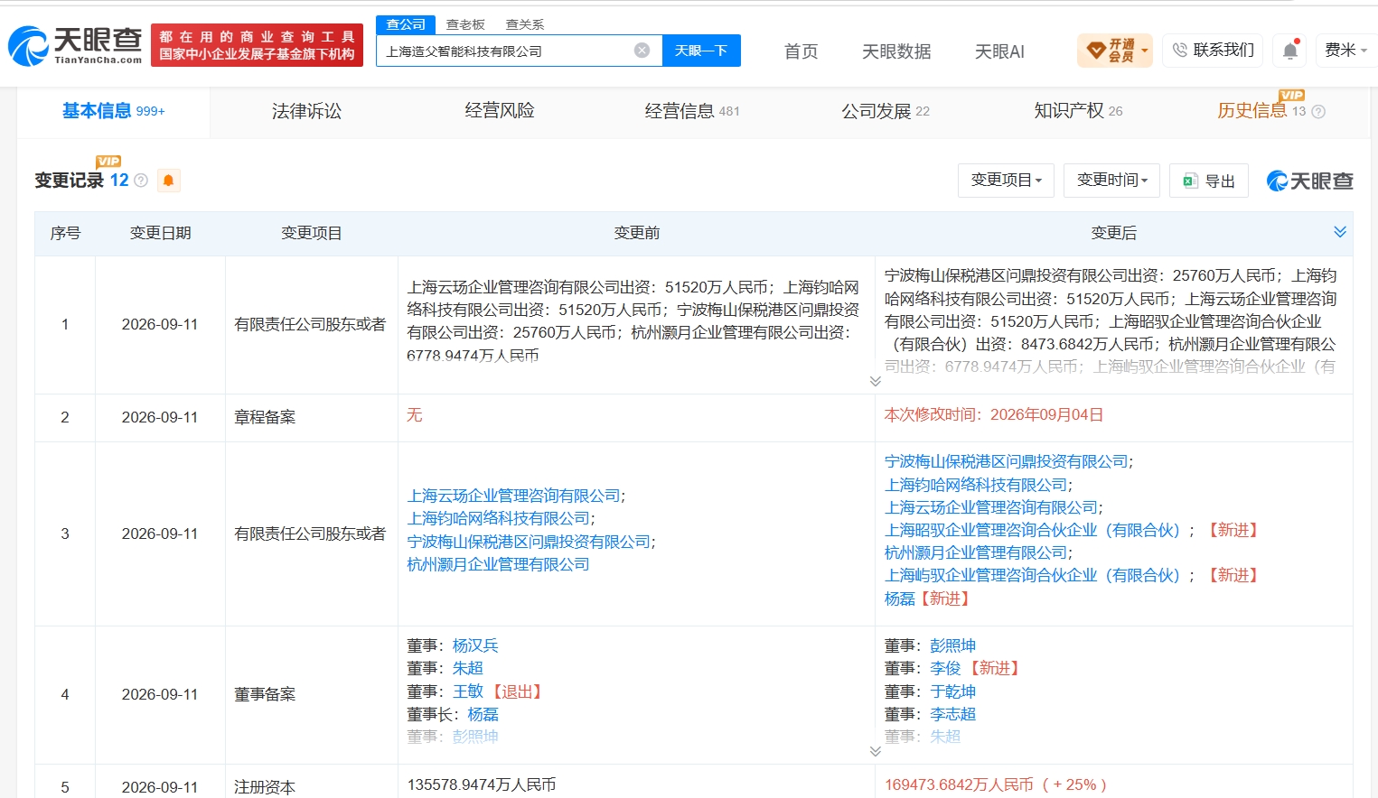Click the VIP diamond membership icon

(x=1096, y=51)
